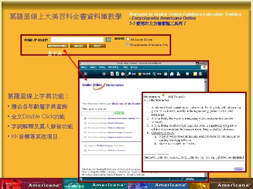Click the Windows flag logo in browser menu bar

click(x=204, y=67)
